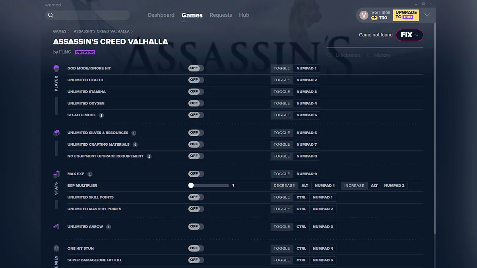Toggle God Mode/Ignore Hit switch
Viewport: 477px width, 268px height.
click(x=196, y=68)
